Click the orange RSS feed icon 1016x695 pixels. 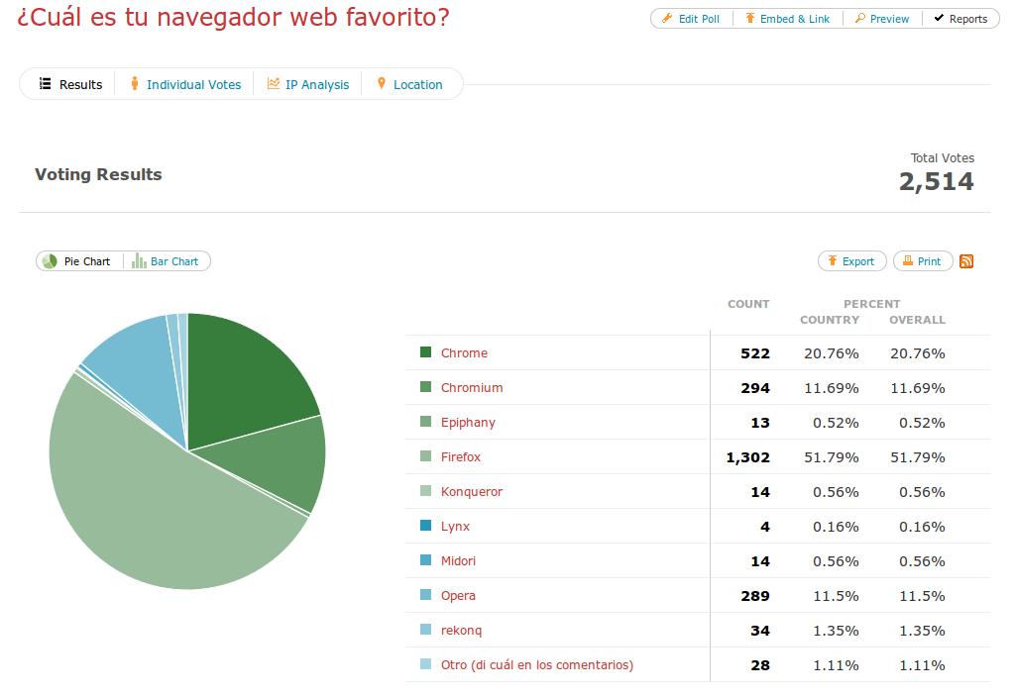[x=966, y=261]
